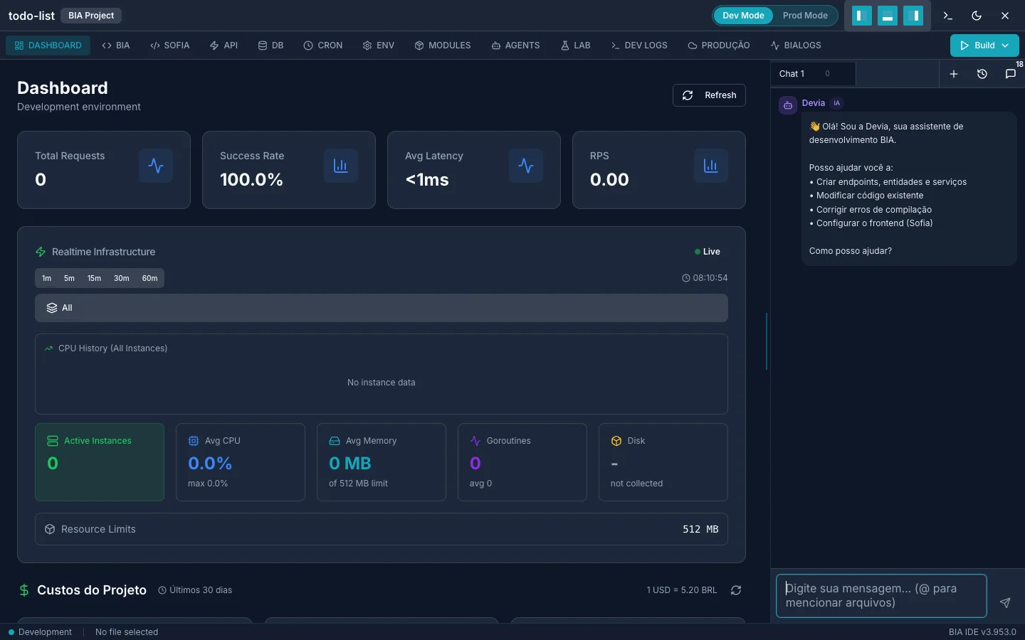Click the Active Instances server icon
Image resolution: width=1025 pixels, height=640 pixels.
click(x=53, y=441)
